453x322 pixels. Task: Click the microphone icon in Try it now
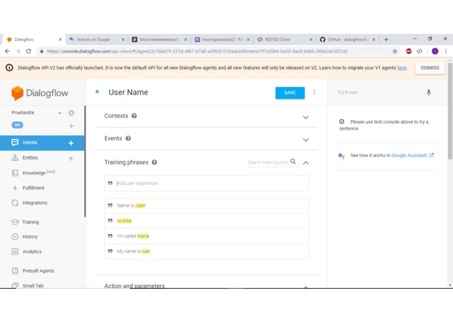pyautogui.click(x=429, y=93)
